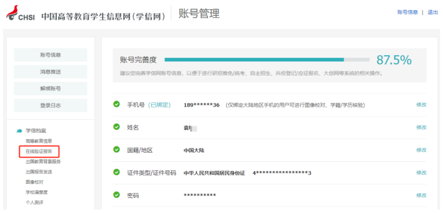Click the 账号管理 page title

[x=199, y=14]
